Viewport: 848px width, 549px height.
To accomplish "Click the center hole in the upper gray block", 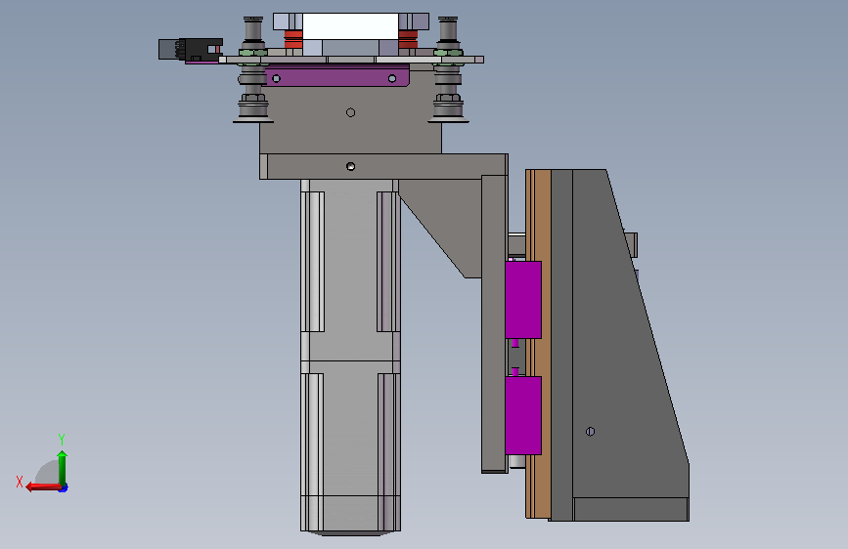I will [350, 112].
